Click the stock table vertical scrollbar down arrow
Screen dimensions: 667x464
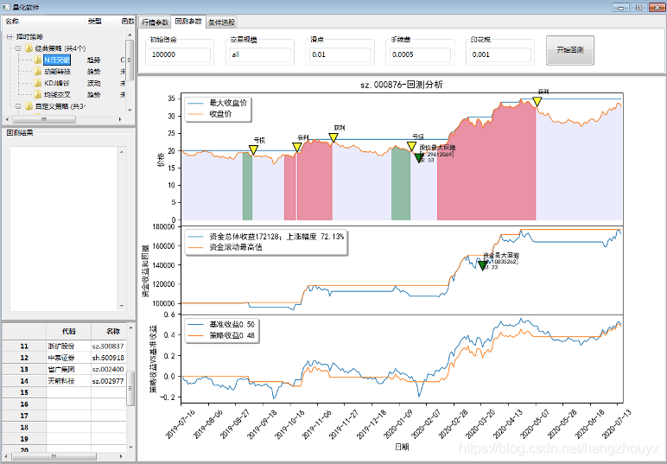(x=131, y=447)
